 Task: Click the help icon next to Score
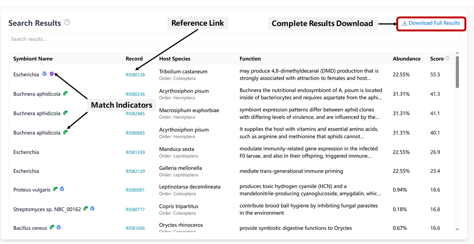447,58
